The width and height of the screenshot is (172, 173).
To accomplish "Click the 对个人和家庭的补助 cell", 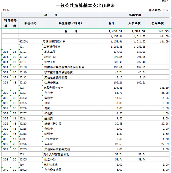I will pyautogui.click(x=71, y=154).
